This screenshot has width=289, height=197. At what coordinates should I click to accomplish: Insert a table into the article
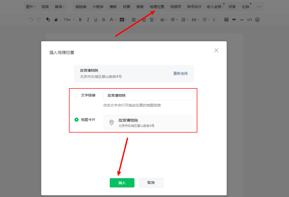pyautogui.click(x=226, y=20)
